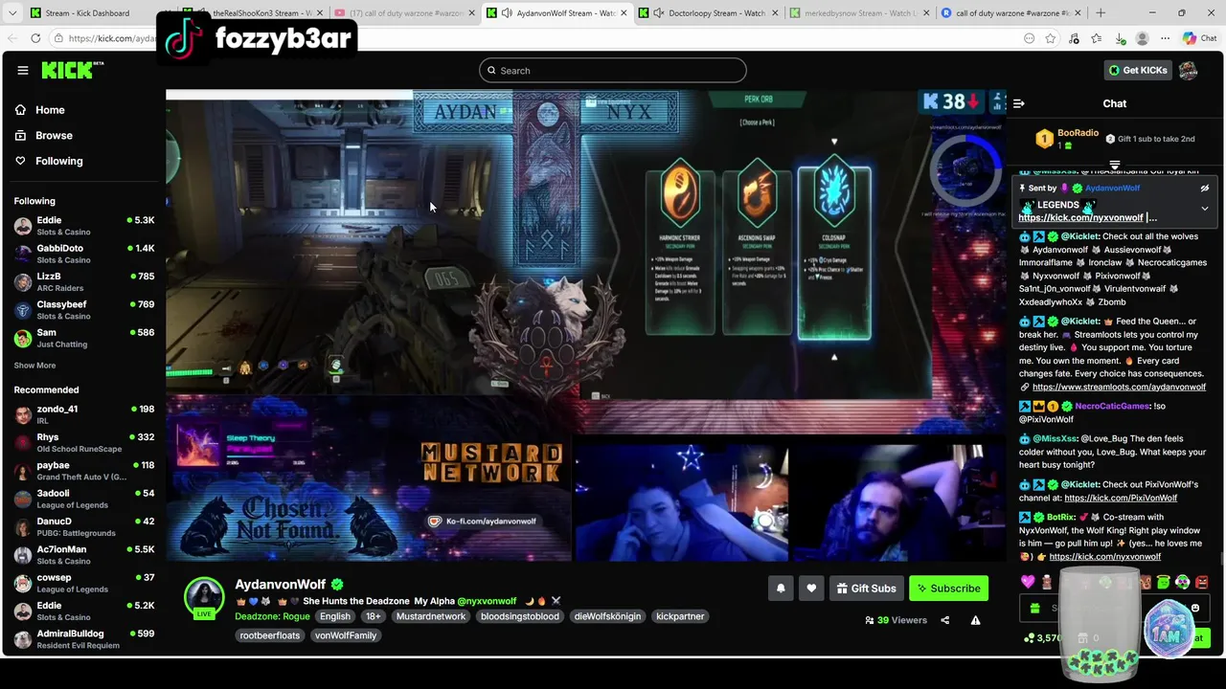Click the Gift Subs button
The width and height of the screenshot is (1226, 689).
point(866,589)
